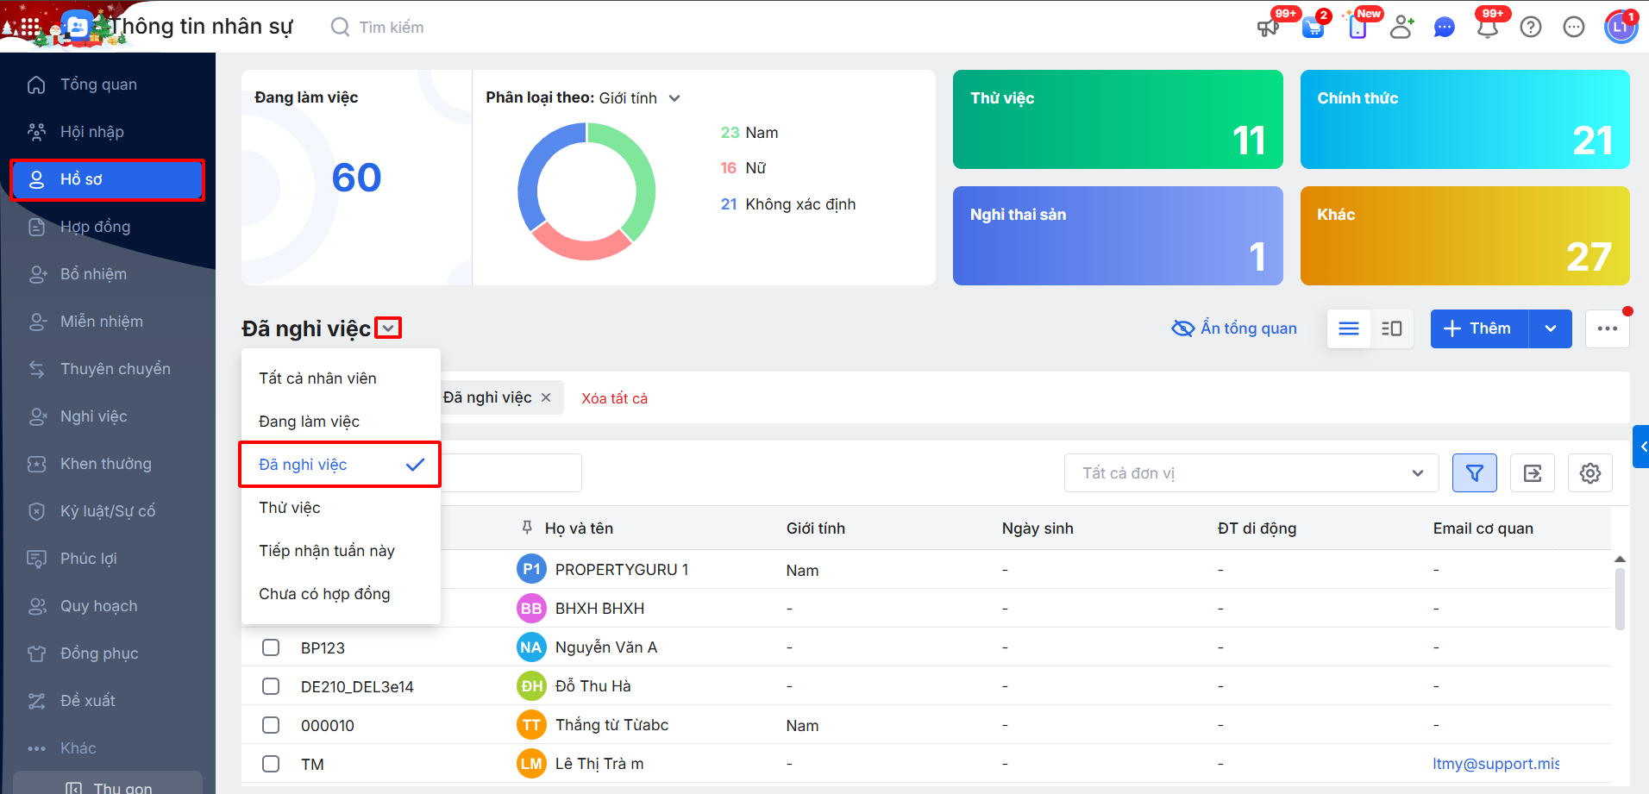Click the filter funnel icon

pos(1474,473)
